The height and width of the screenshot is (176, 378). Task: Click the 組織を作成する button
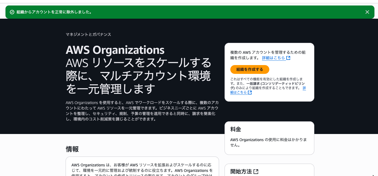tap(250, 69)
